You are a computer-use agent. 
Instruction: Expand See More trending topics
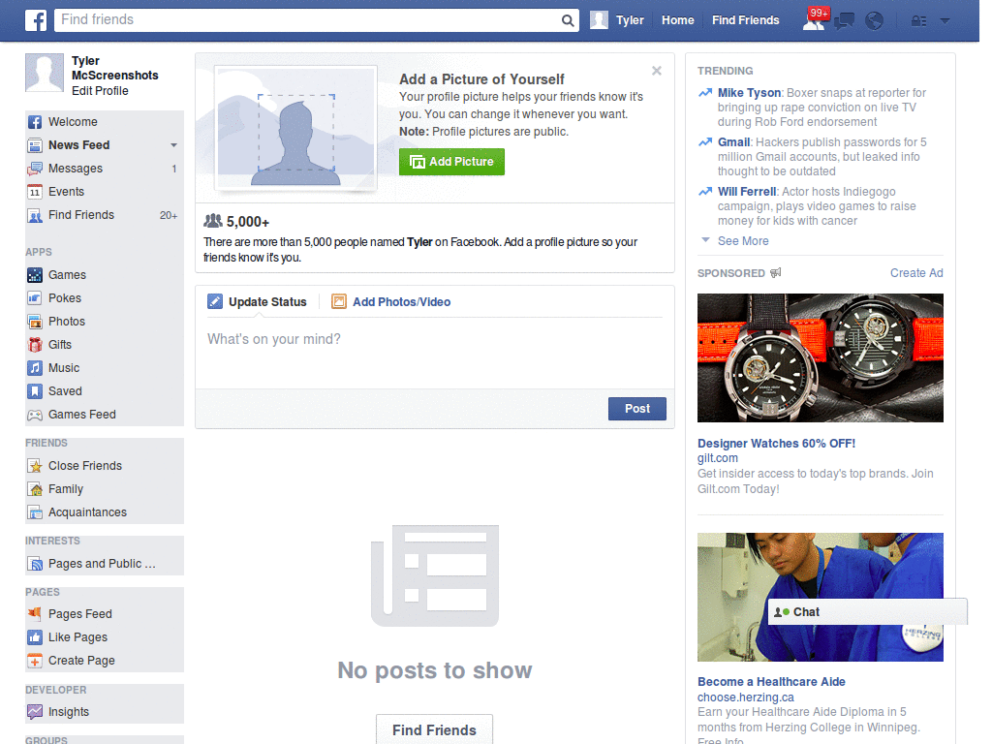point(743,241)
